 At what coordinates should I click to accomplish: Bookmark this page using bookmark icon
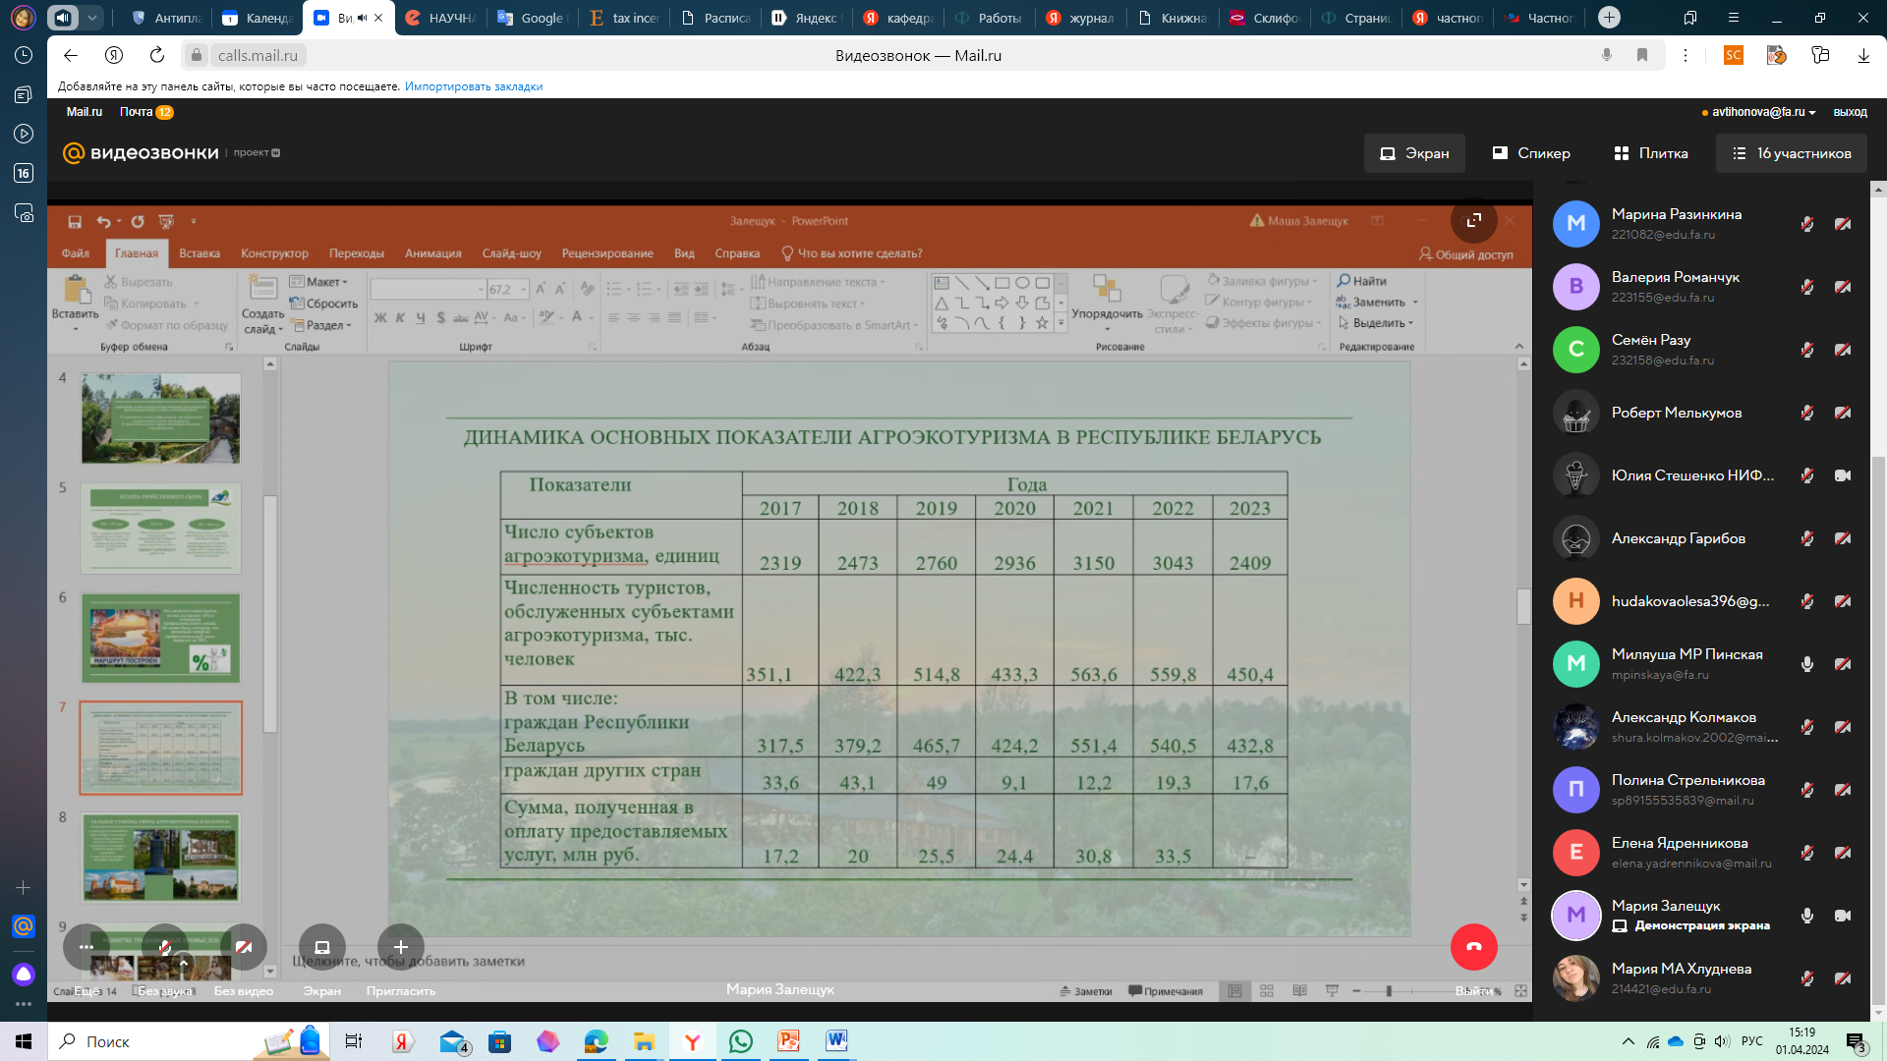[1642, 56]
